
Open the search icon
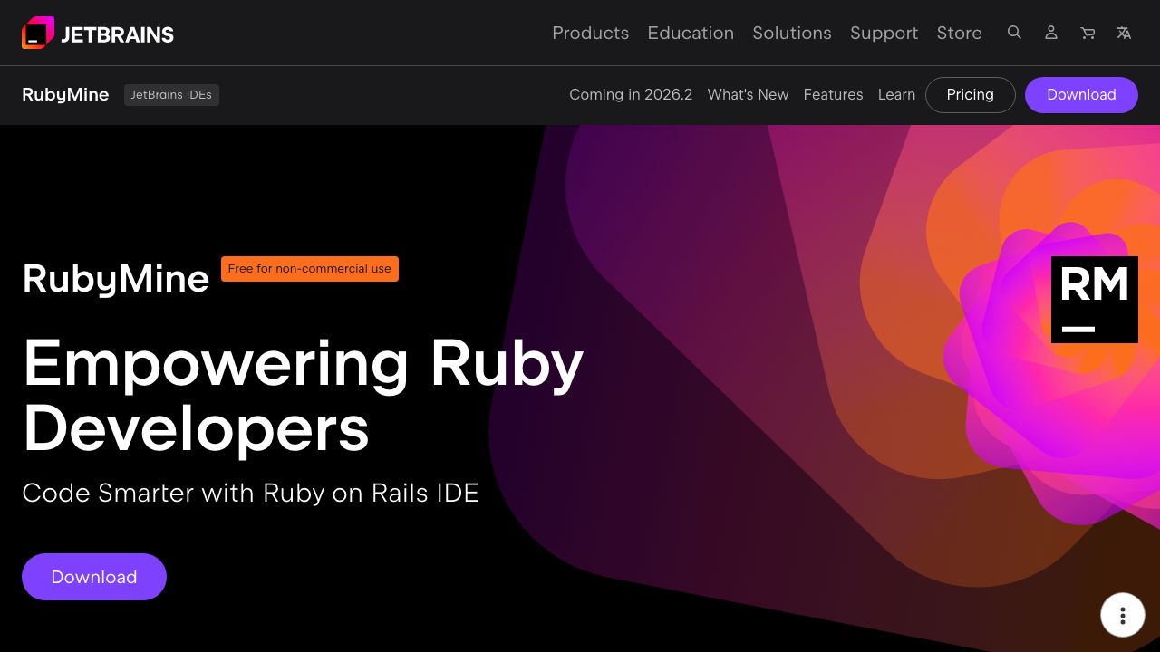click(x=1014, y=33)
